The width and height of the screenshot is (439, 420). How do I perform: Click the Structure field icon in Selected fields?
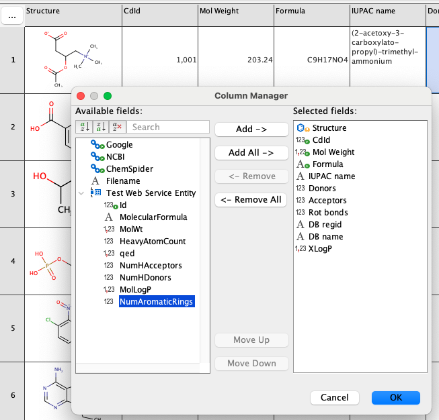coord(301,128)
